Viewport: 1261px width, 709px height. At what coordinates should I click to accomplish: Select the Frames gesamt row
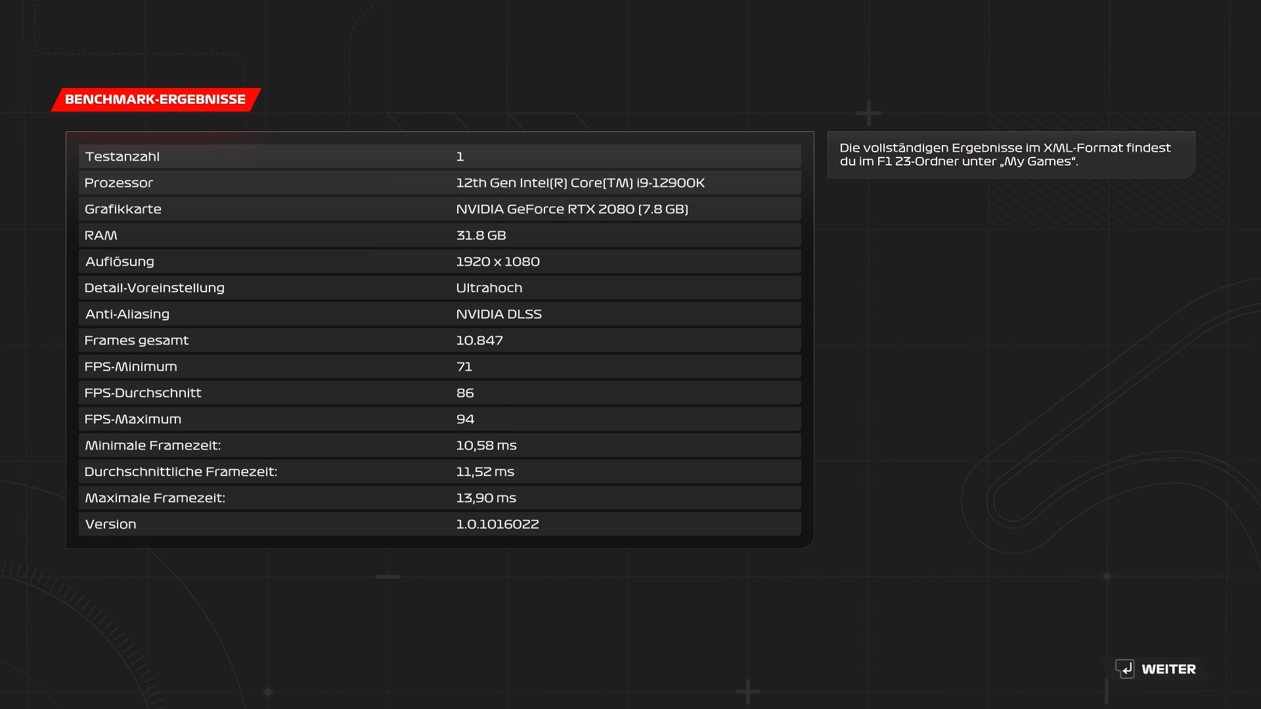[439, 340]
